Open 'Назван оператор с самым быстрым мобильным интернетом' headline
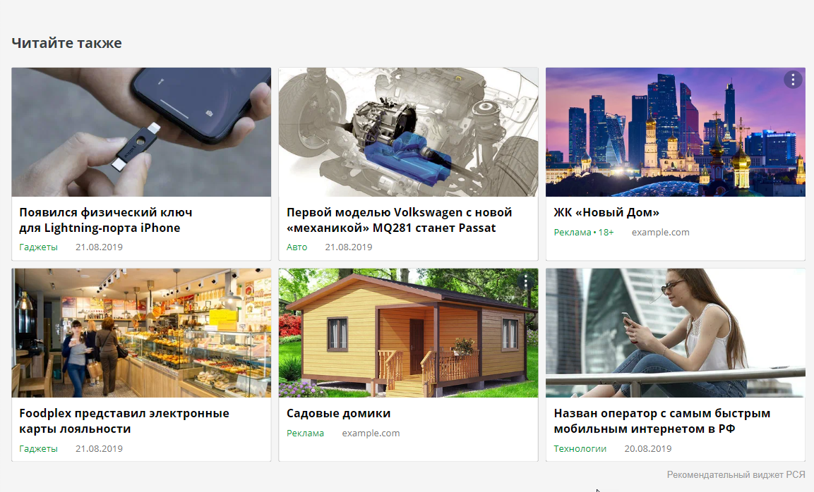 [x=662, y=421]
